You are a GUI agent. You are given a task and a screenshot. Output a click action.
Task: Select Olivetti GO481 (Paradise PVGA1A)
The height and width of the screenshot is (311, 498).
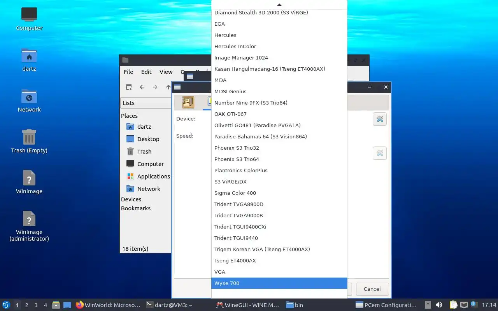click(279, 125)
